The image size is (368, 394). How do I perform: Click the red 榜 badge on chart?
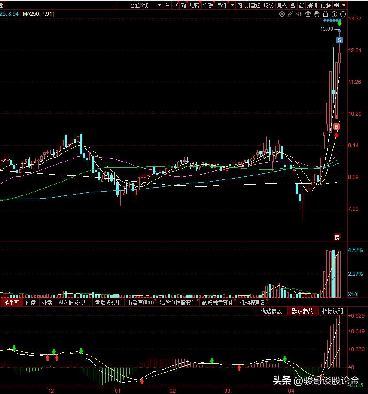click(x=337, y=237)
